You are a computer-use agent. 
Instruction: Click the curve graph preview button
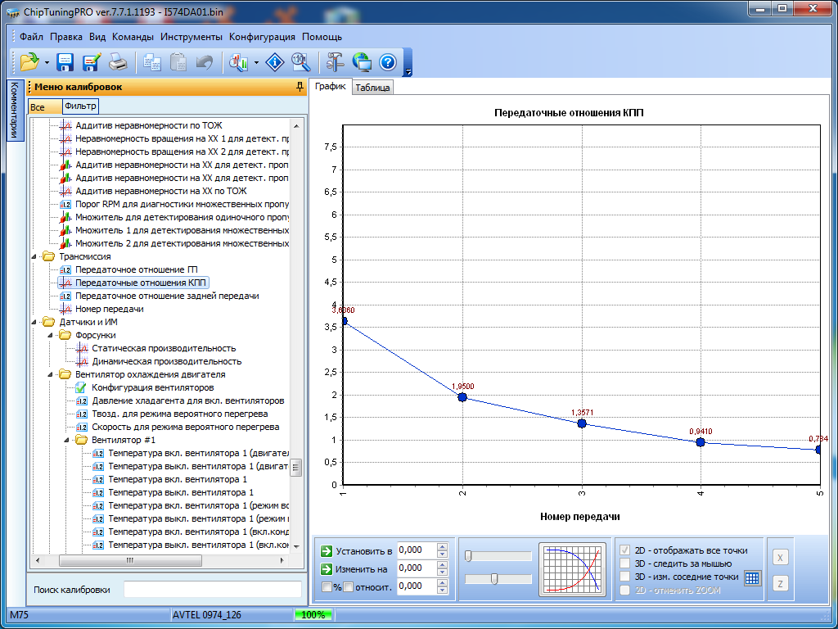tap(573, 568)
